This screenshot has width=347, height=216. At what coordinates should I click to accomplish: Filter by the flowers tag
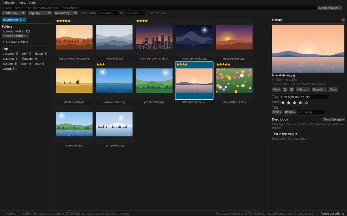[x=29, y=59]
